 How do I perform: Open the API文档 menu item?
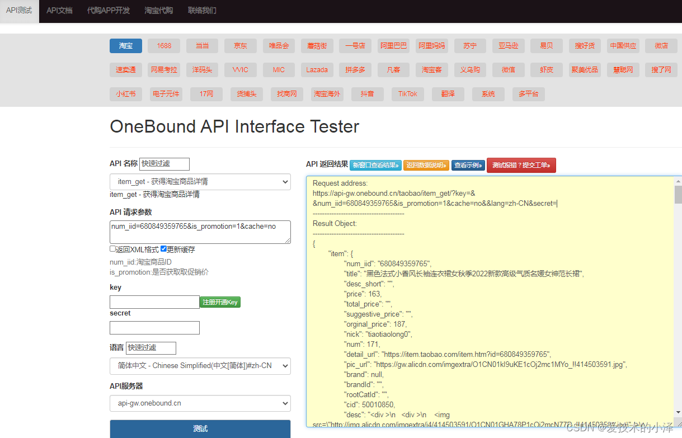[x=59, y=11]
